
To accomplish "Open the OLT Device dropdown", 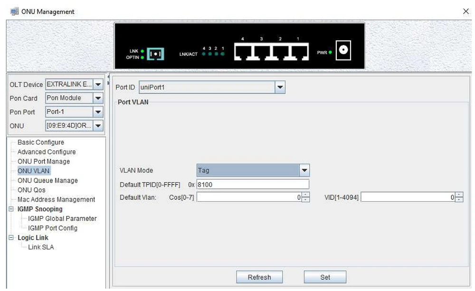I will coord(98,85).
